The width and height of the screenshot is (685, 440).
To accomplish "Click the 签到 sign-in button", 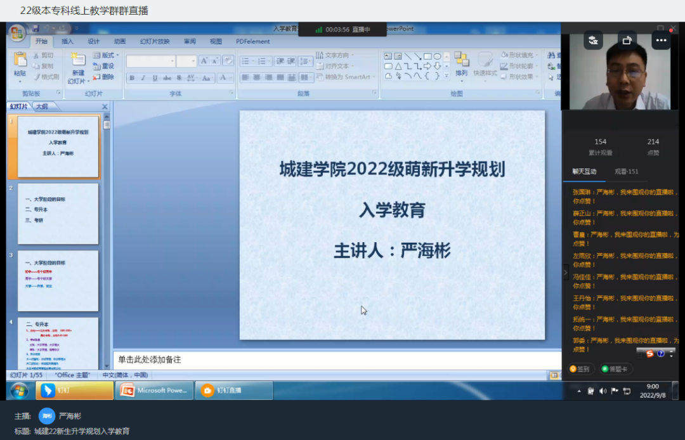I will tap(579, 369).
